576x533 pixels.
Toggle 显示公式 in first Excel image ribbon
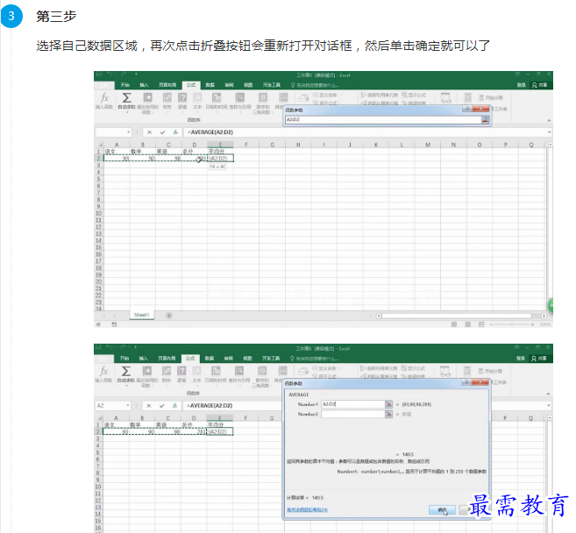(x=414, y=95)
